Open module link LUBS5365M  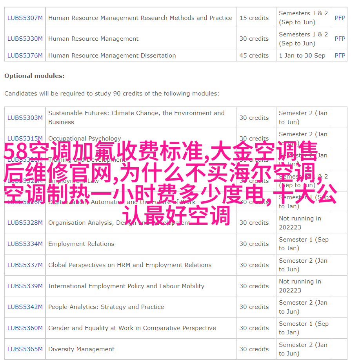click(x=25, y=349)
